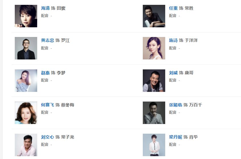Click the 梁丹妮 actor name link
Image resolution: width=241 pixels, height=159 pixels.
tap(175, 137)
